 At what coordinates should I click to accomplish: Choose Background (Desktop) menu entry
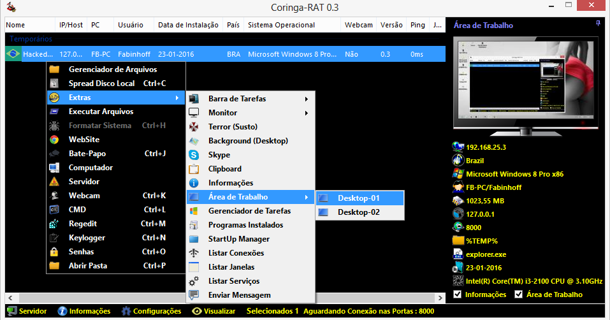[251, 141]
